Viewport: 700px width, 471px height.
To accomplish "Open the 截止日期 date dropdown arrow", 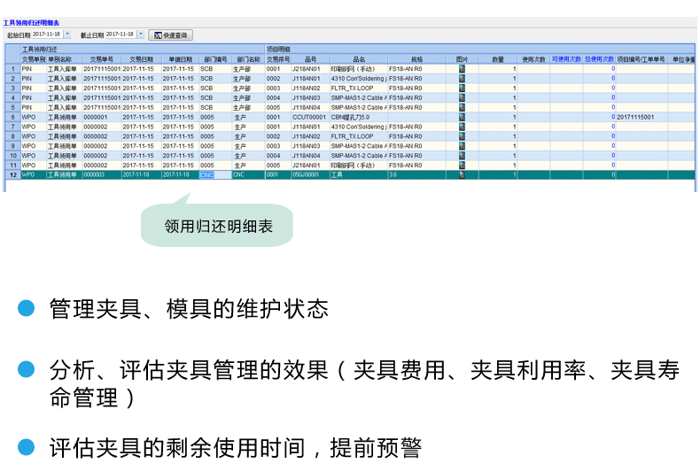I will (x=140, y=35).
